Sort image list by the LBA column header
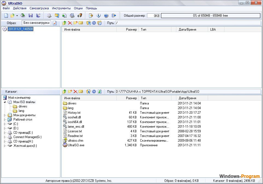This screenshot has width=263, height=184. pyautogui.click(x=216, y=30)
